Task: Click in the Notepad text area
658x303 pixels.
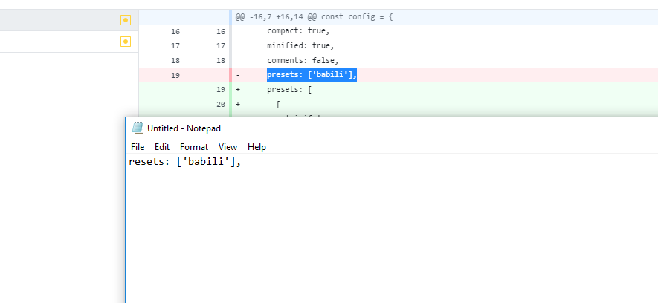Action: 392,229
